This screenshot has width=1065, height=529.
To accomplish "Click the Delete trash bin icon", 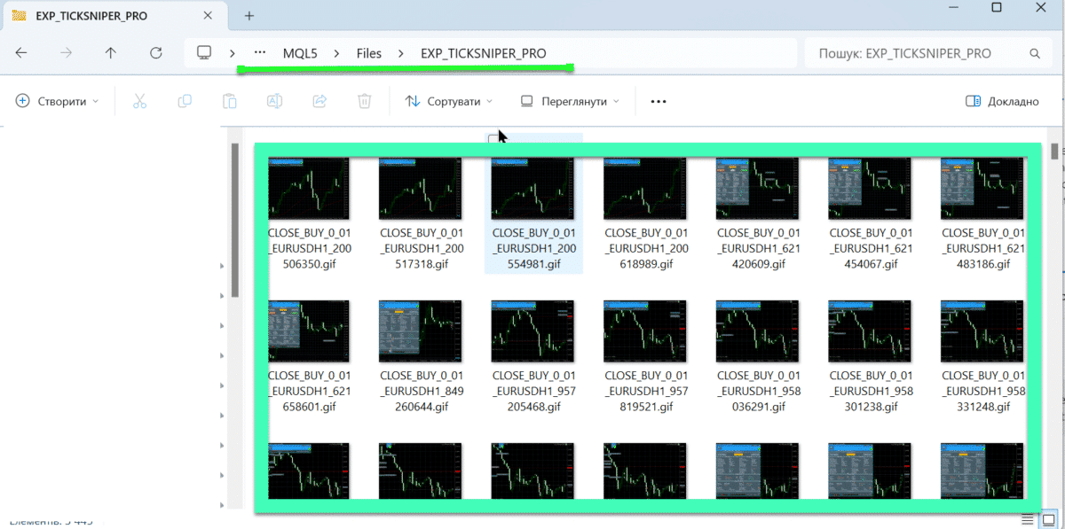I will click(x=364, y=101).
